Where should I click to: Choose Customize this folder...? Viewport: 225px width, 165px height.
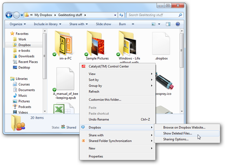pos(117,100)
